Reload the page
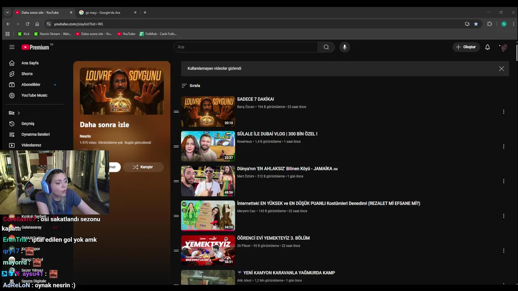 (x=28, y=24)
